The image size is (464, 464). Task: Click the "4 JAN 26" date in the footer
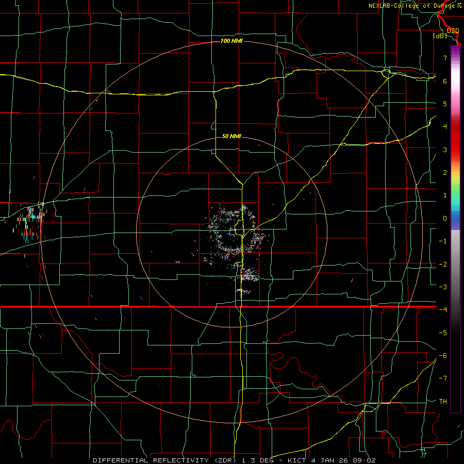click(329, 460)
